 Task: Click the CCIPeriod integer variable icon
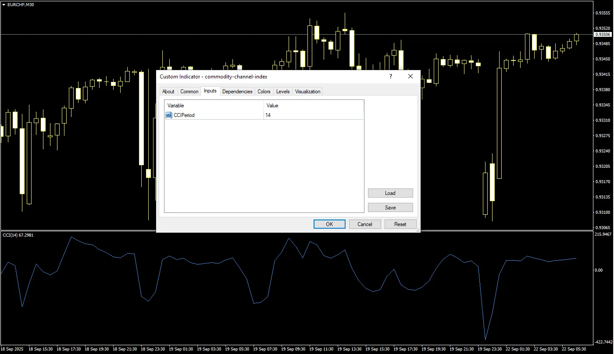tap(169, 115)
